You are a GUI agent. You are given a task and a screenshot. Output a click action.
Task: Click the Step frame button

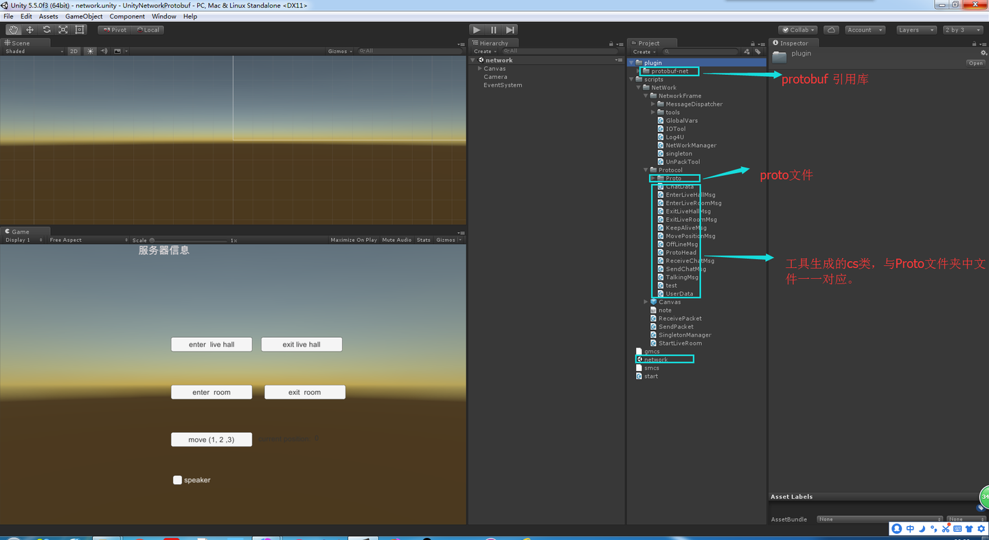510,30
